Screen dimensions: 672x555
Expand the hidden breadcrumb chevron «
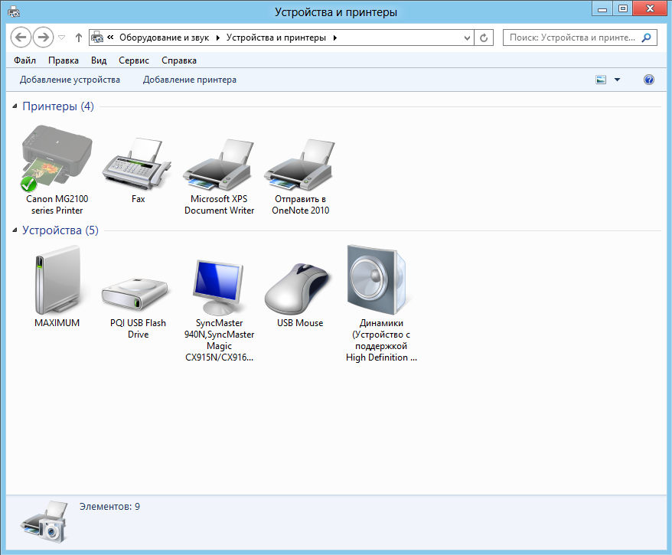[110, 38]
